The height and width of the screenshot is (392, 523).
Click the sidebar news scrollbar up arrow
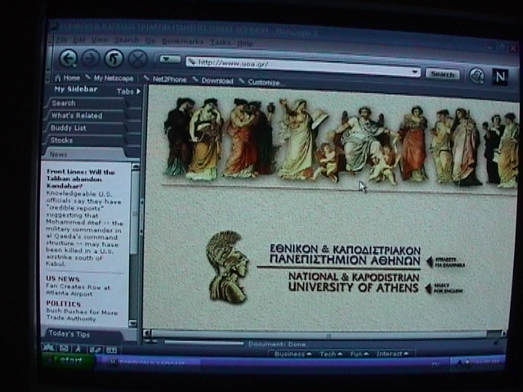click(136, 167)
